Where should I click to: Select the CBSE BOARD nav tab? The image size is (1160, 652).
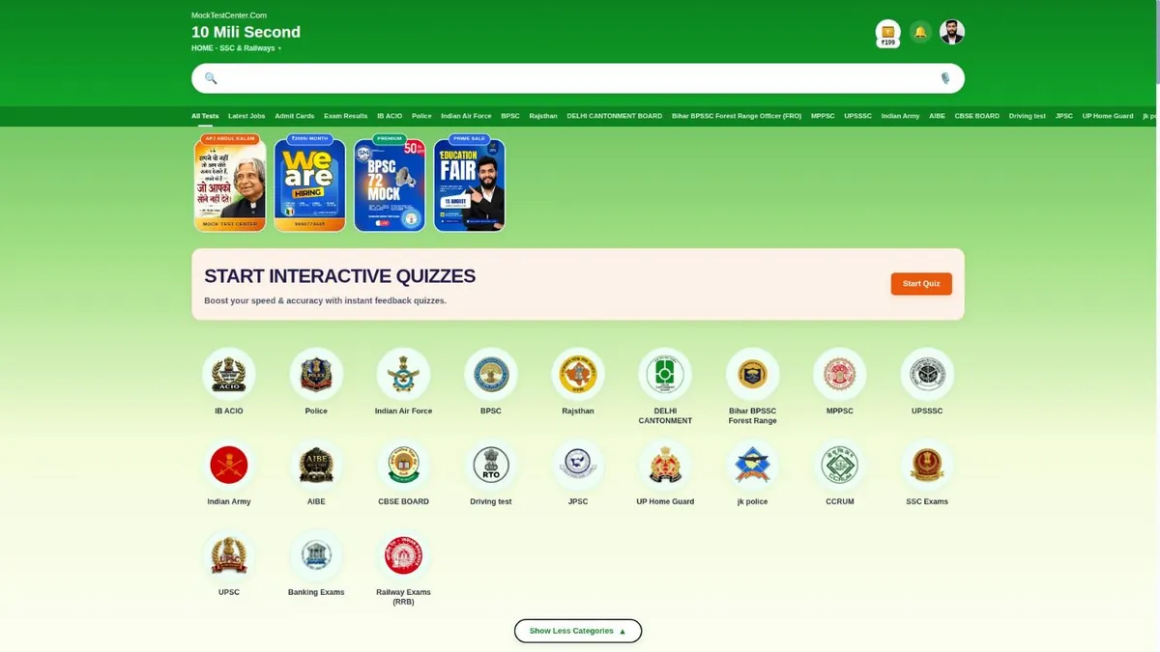point(977,116)
